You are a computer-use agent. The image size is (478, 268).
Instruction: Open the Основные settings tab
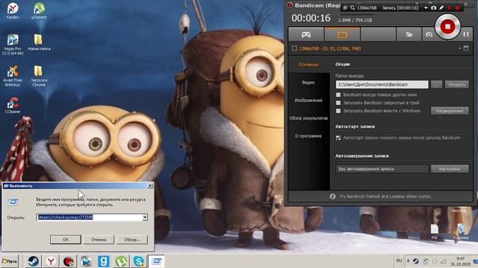(308, 65)
